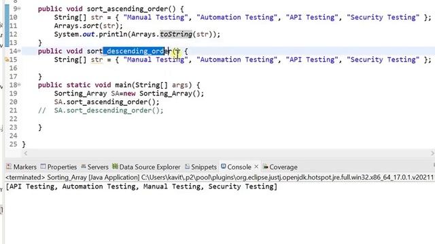Image resolution: width=435 pixels, height=244 pixels.
Task: Click the highlighted toString call on line 12
Action: pos(176,35)
